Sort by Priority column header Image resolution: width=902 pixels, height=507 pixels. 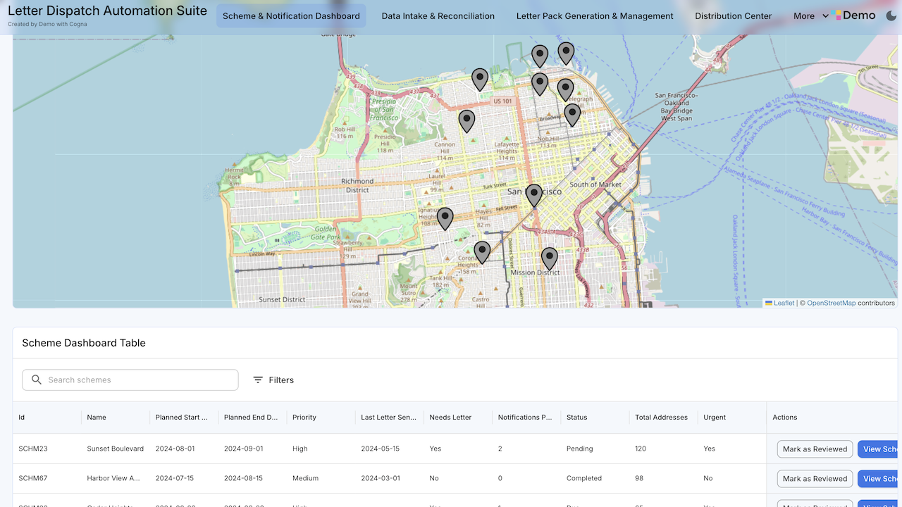click(304, 418)
